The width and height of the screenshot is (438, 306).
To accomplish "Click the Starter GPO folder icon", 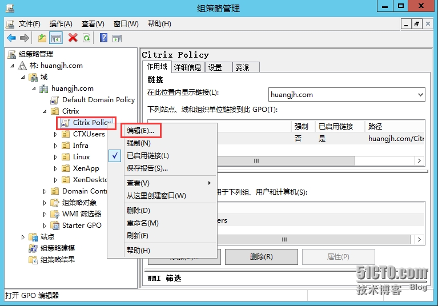I will 55,226.
